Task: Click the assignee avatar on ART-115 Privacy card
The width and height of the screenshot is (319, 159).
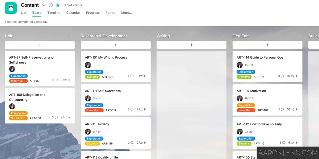Action: 88,132
